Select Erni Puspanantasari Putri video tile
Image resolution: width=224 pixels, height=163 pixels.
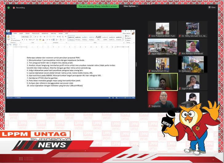[162, 29]
